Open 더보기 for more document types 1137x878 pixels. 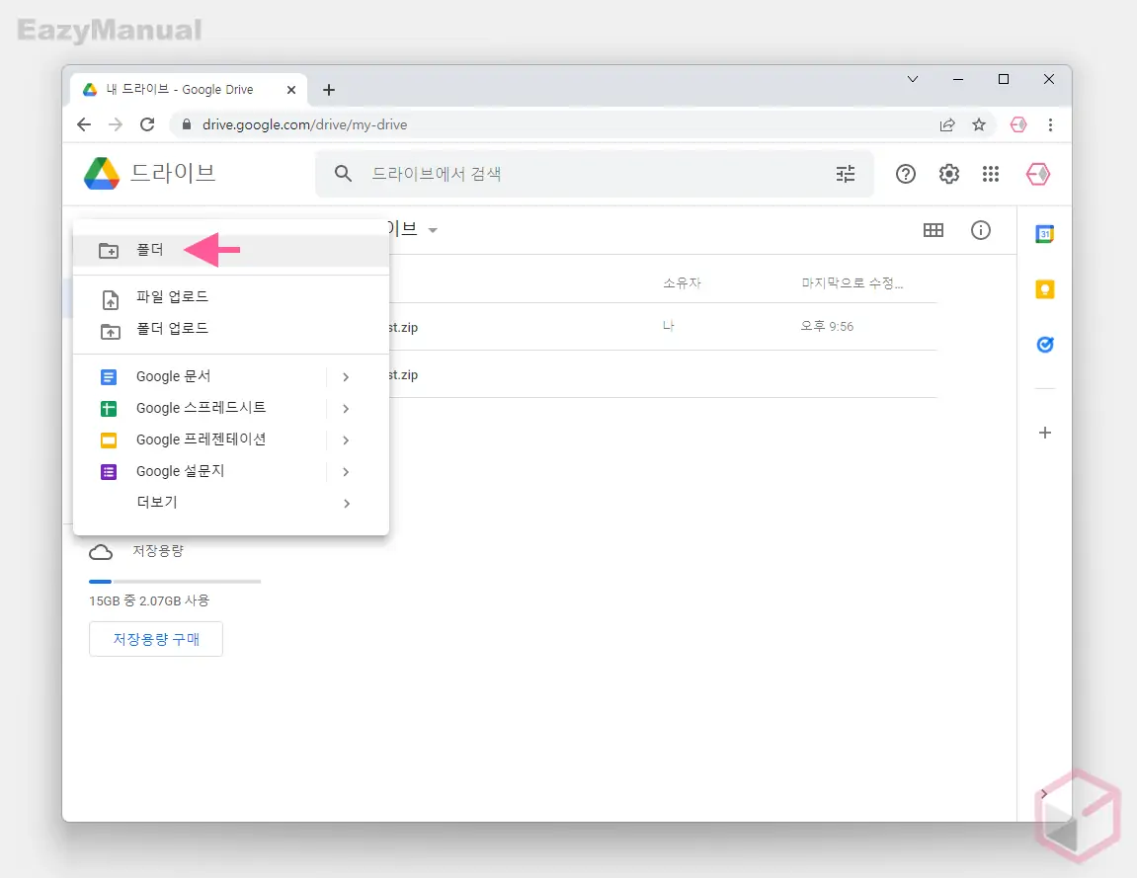tap(158, 502)
